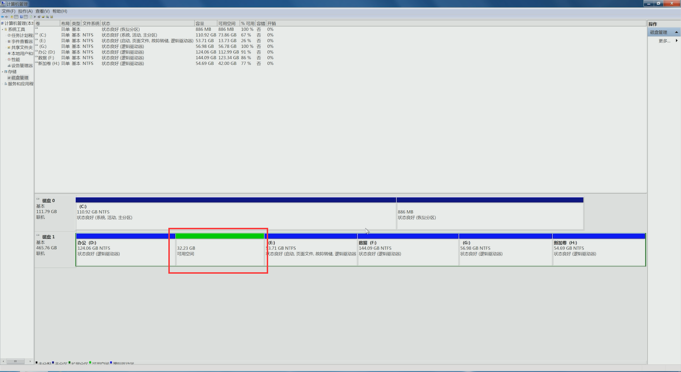Screen dimensions: 681x372
Task: Click the tree pane scrollbar right arrow
Action: pyautogui.click(x=31, y=362)
